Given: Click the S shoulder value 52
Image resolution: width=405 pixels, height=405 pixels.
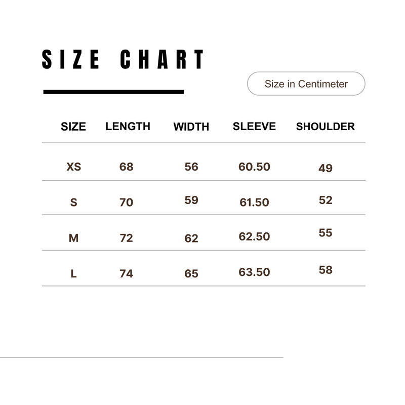Looking at the screenshot, I should [326, 200].
